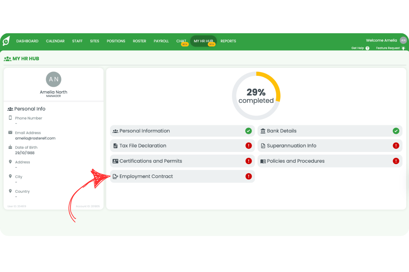Click the RosterElf logo icon

(6, 41)
